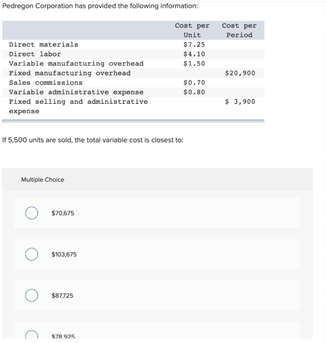Mark the $87,725 radio button
The width and height of the screenshot is (326, 343).
click(x=31, y=295)
